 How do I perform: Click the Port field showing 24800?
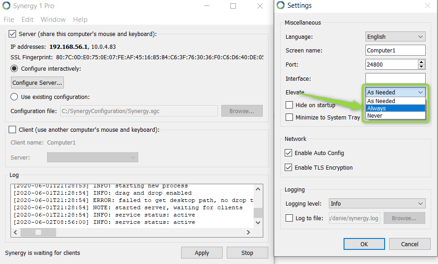(x=391, y=64)
